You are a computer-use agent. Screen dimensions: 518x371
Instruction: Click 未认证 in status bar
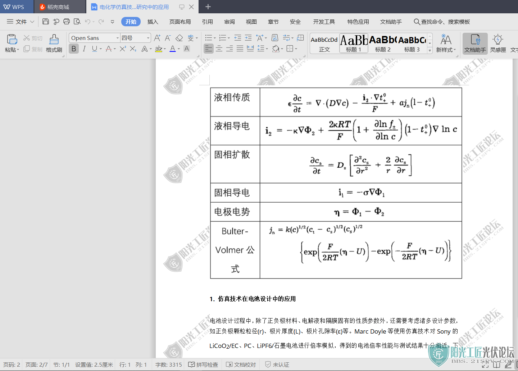pyautogui.click(x=277, y=365)
